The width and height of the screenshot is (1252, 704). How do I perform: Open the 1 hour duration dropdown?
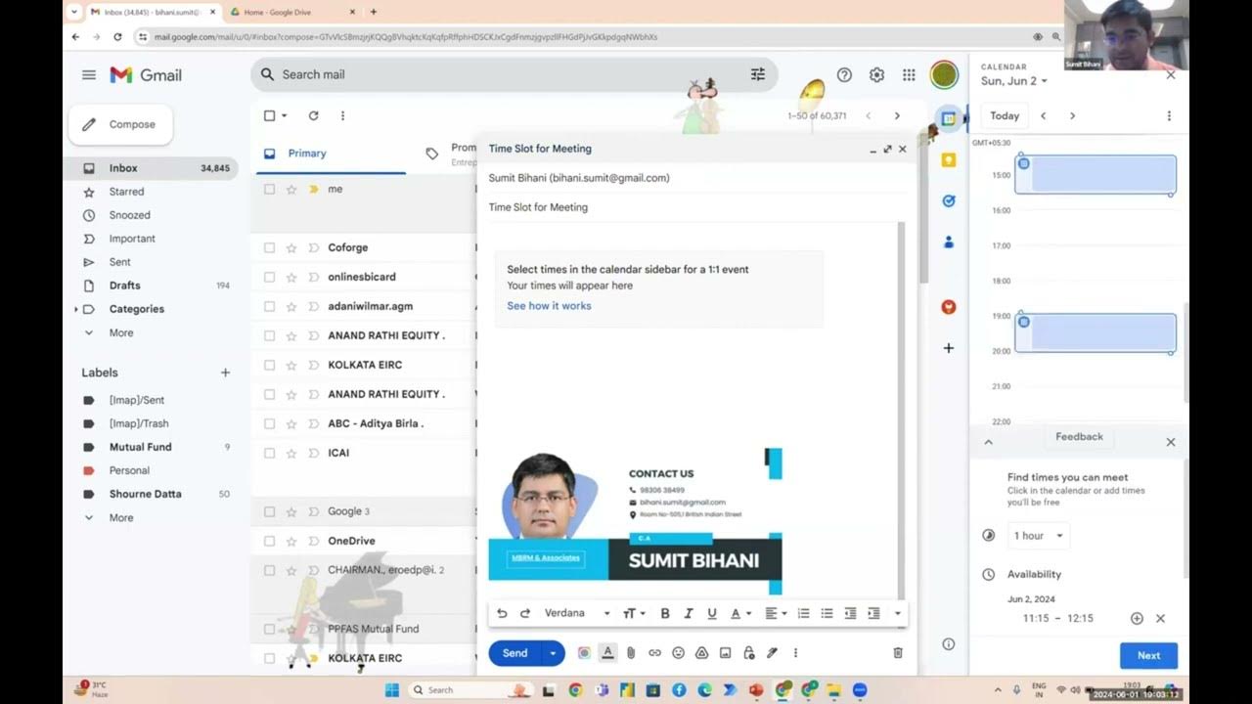tap(1037, 536)
